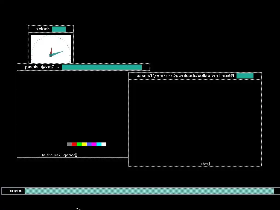Click the gray color block in the terminal
The image size is (280, 210).
click(x=69, y=144)
